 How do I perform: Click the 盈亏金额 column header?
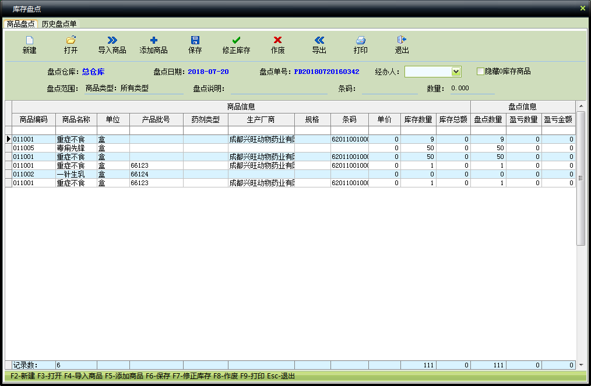point(558,119)
